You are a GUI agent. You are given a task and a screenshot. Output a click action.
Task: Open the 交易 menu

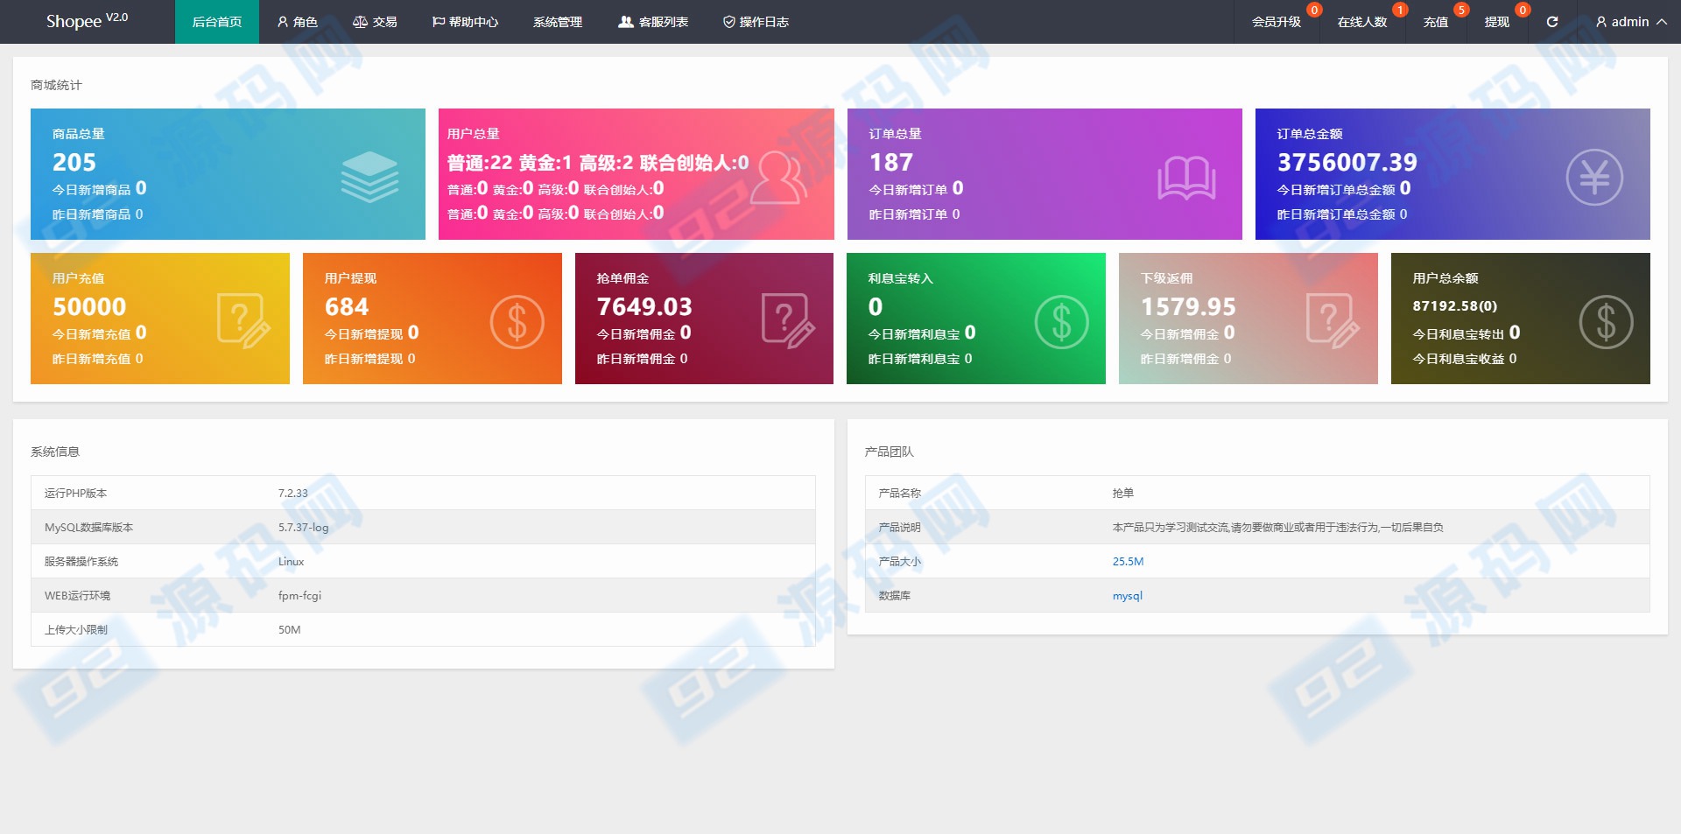(x=375, y=22)
